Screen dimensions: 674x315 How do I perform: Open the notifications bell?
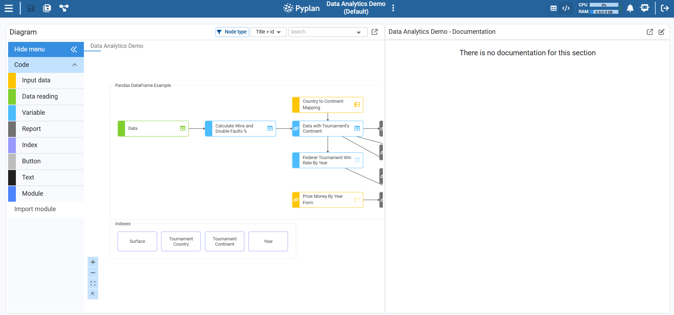(x=630, y=8)
